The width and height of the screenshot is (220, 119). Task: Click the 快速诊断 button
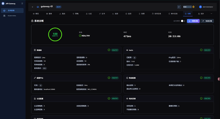[x=207, y=21]
